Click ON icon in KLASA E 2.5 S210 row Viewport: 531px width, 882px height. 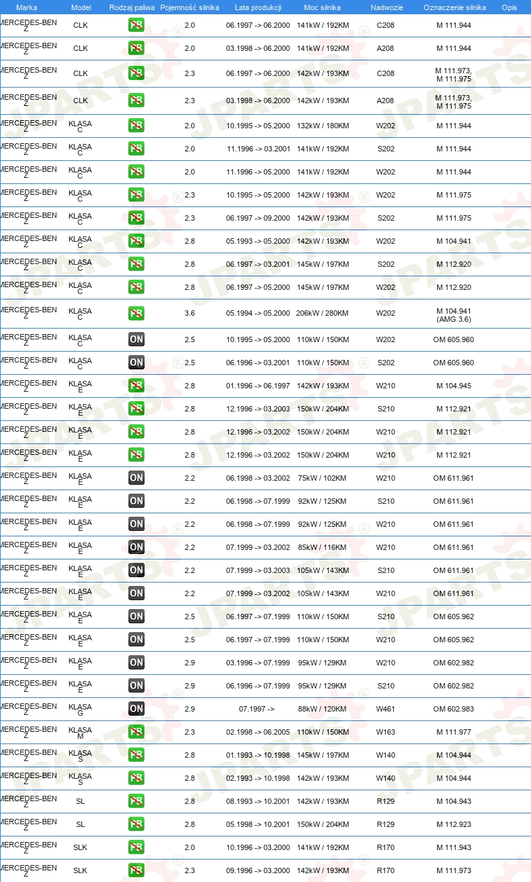(136, 617)
